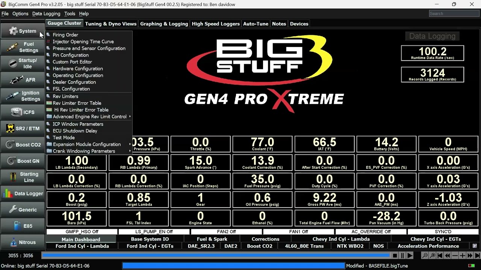Zoom in with the magnifier plus icon

[433, 256]
